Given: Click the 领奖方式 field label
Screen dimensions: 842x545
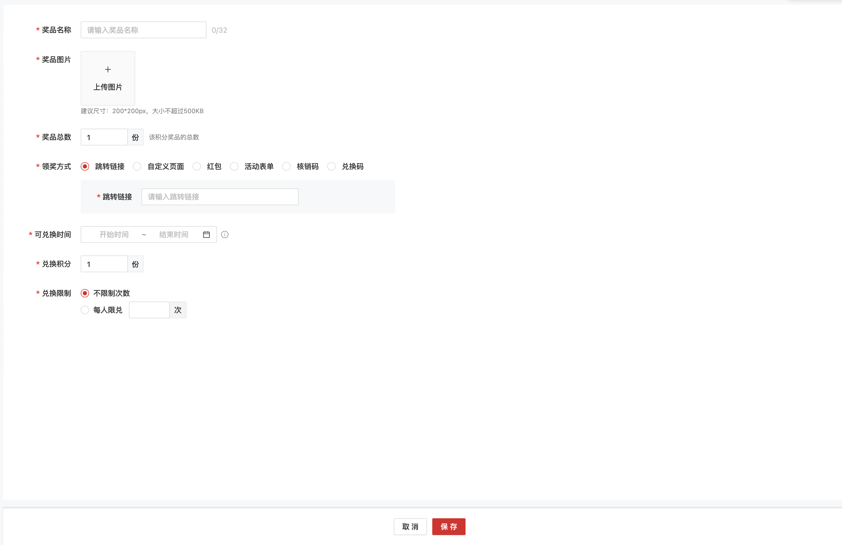Looking at the screenshot, I should point(56,166).
